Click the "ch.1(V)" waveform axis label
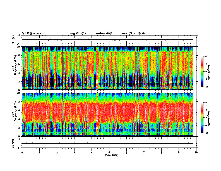 click(13, 40)
